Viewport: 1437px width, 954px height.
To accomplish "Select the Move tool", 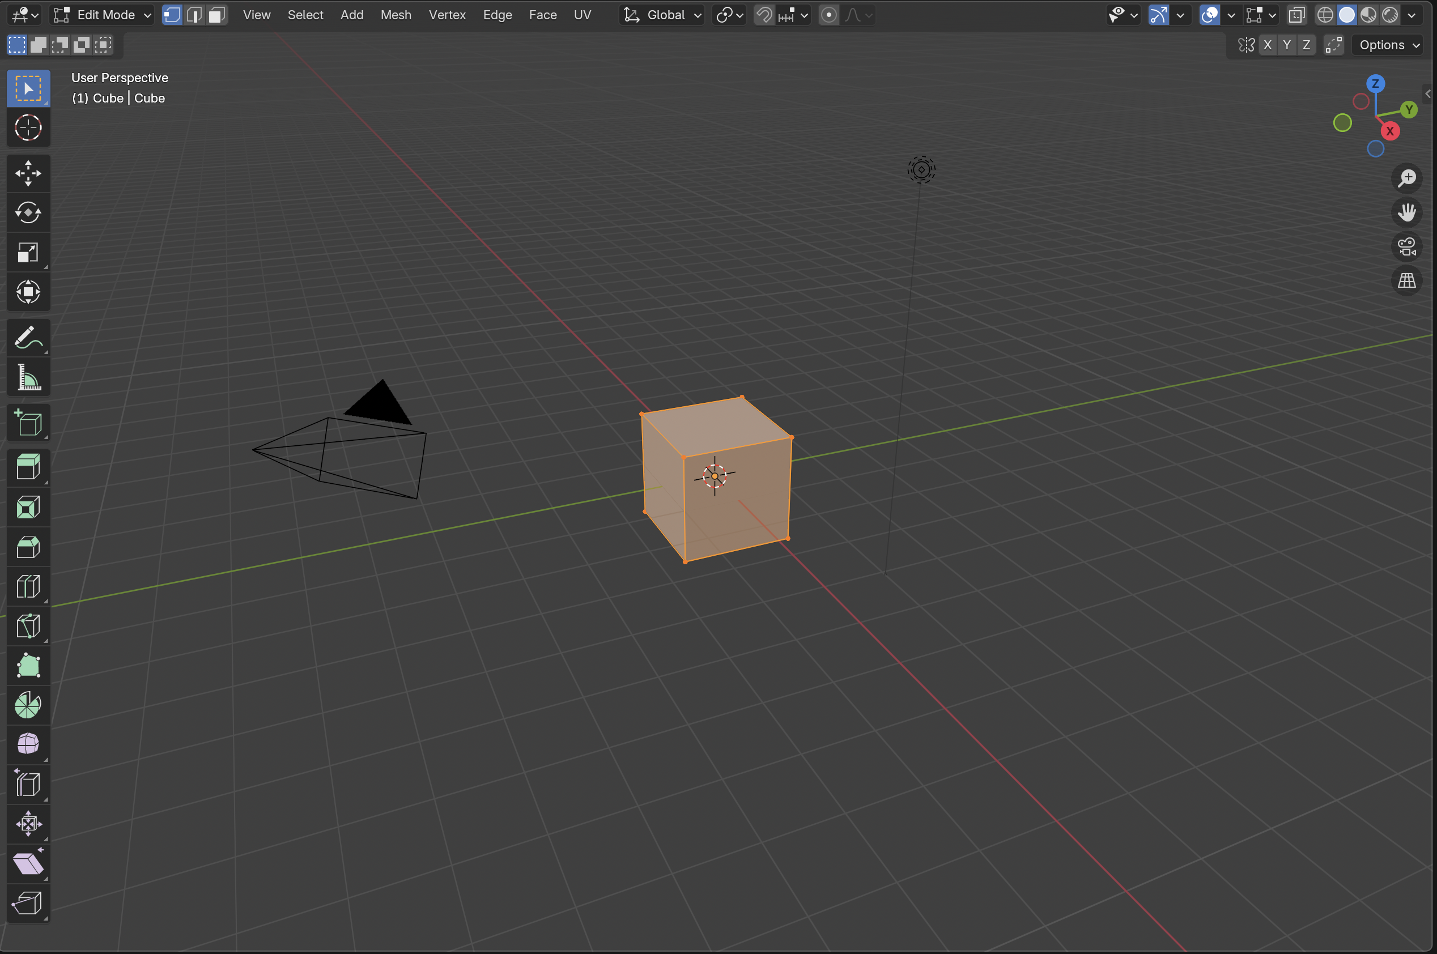I will point(28,173).
